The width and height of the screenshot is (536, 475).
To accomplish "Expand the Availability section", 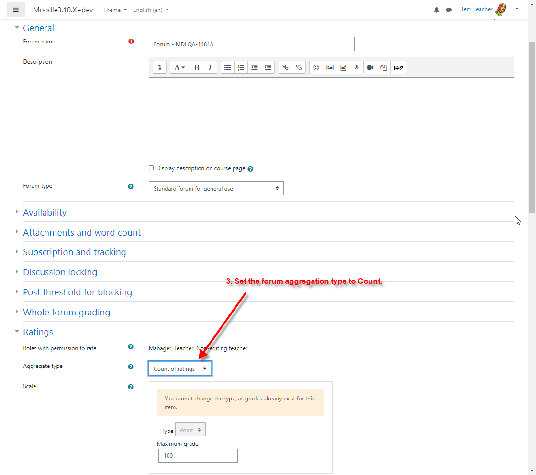I will tap(45, 212).
